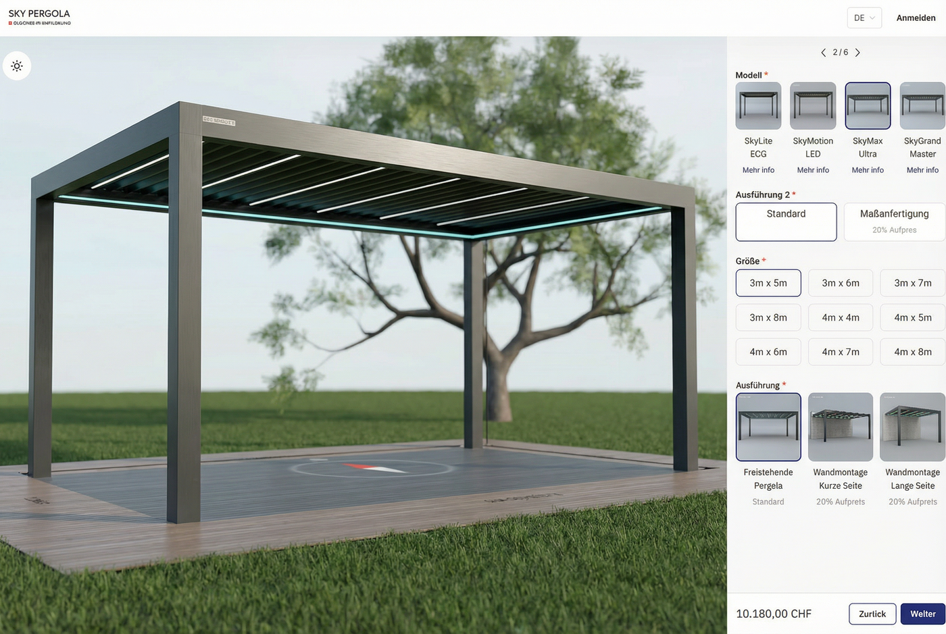Viewport: 946px width, 634px height.
Task: Go to next configuration step arrow
Action: pyautogui.click(x=857, y=53)
